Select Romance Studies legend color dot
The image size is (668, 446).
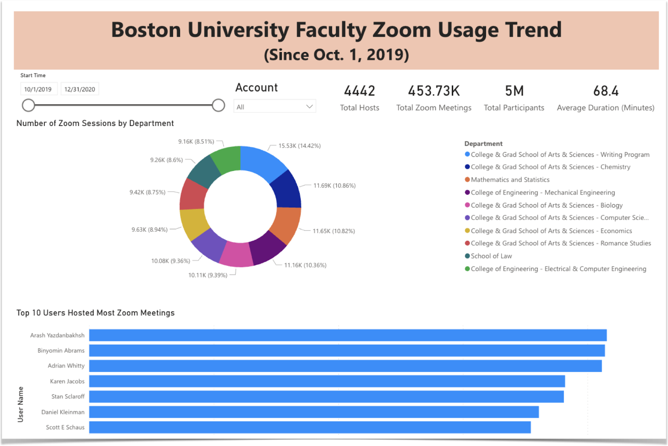pos(467,243)
